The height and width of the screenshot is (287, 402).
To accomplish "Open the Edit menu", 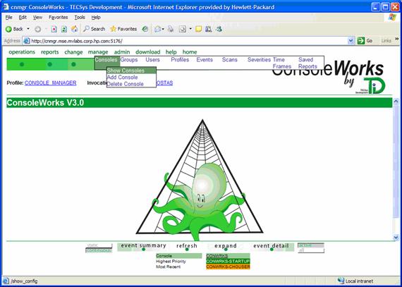I will click(x=23, y=18).
